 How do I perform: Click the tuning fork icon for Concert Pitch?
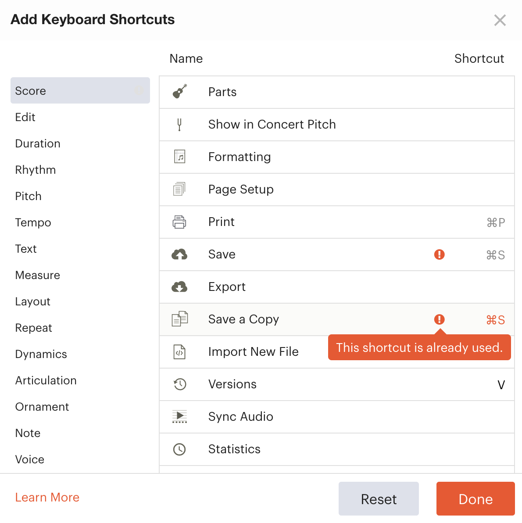pos(179,125)
